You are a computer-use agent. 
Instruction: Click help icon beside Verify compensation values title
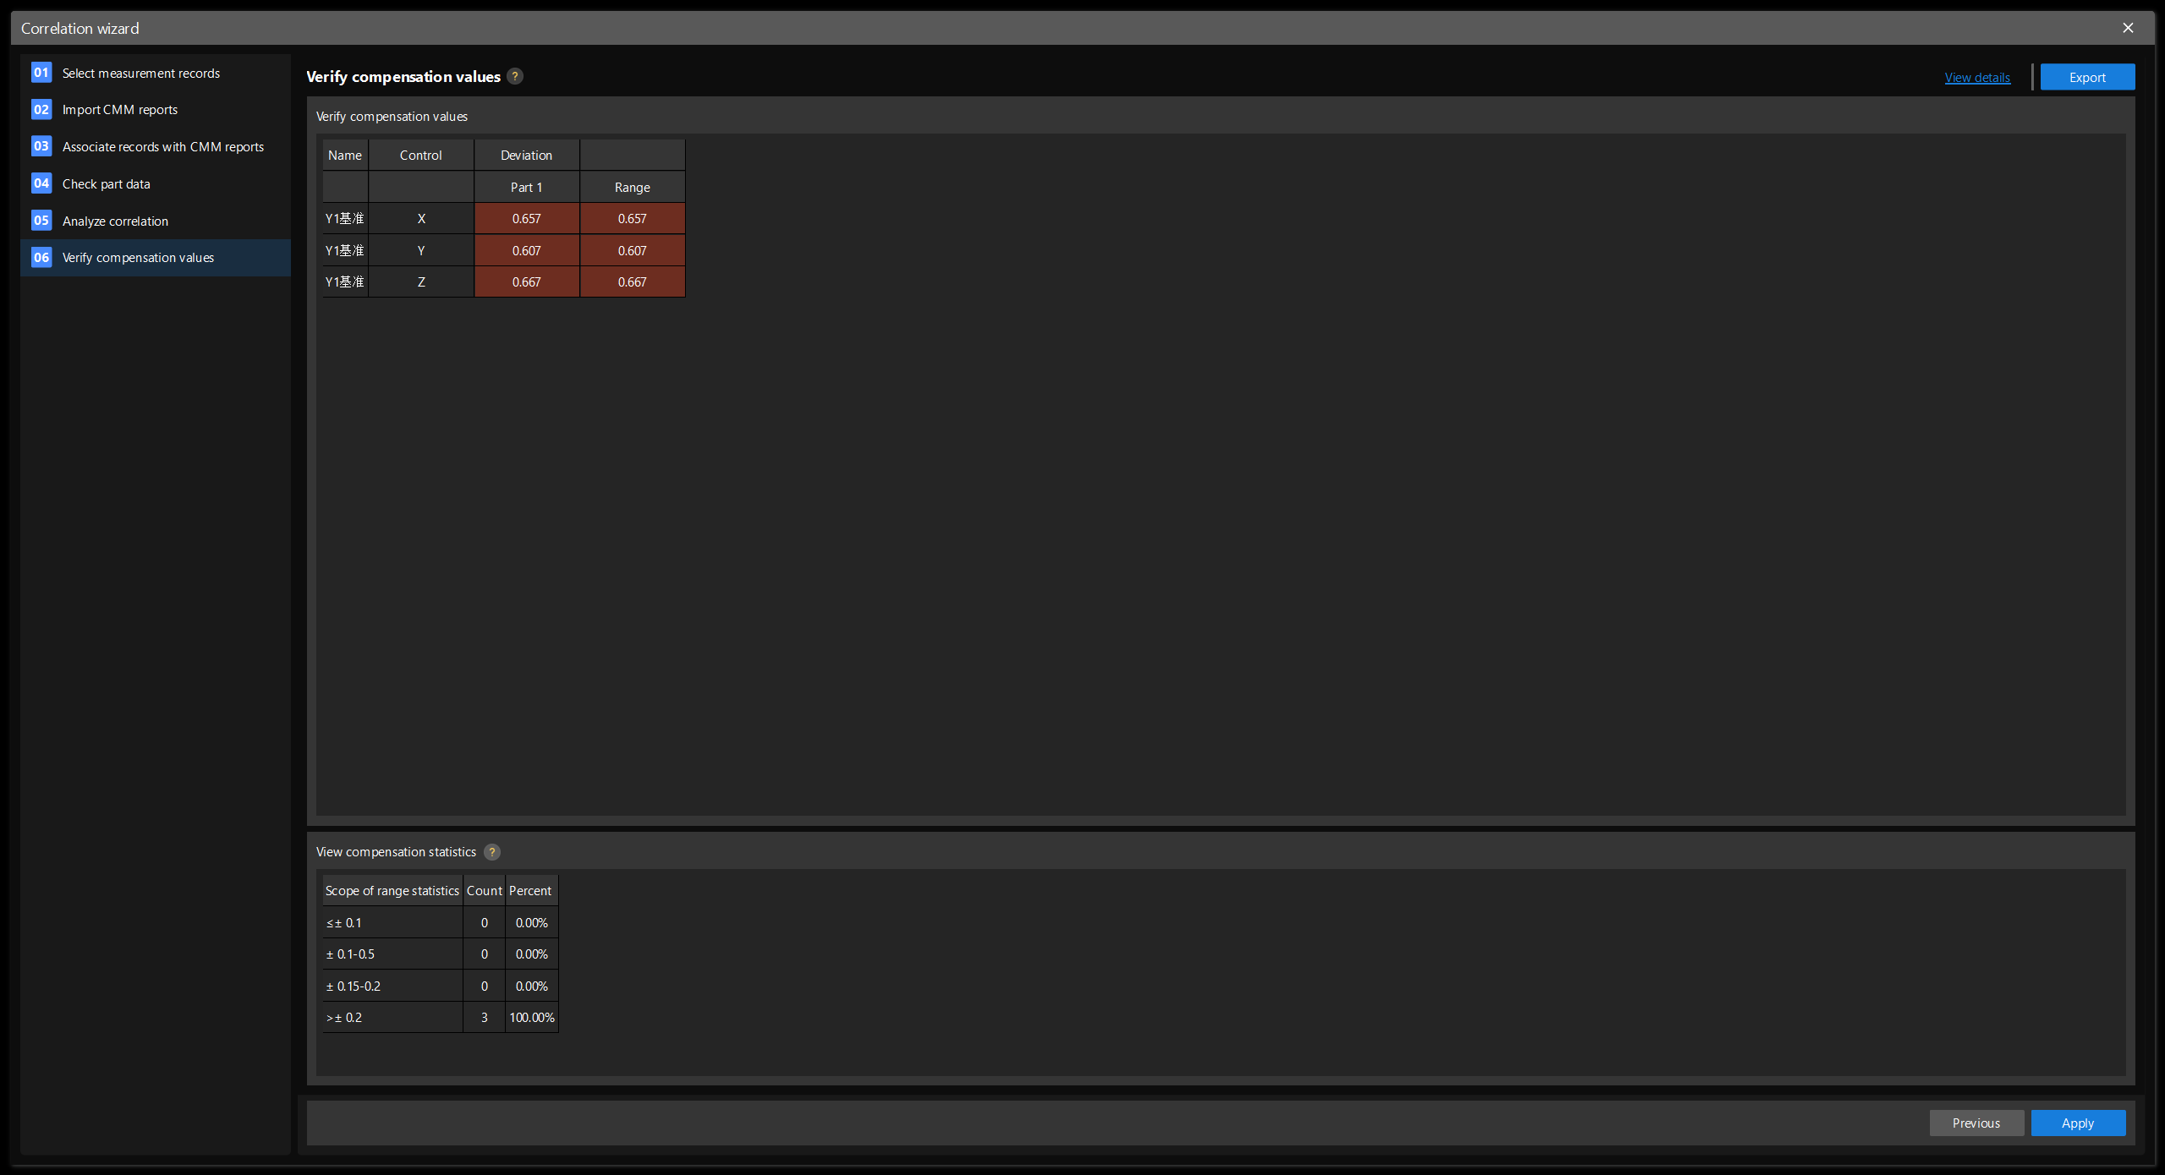pos(515,76)
